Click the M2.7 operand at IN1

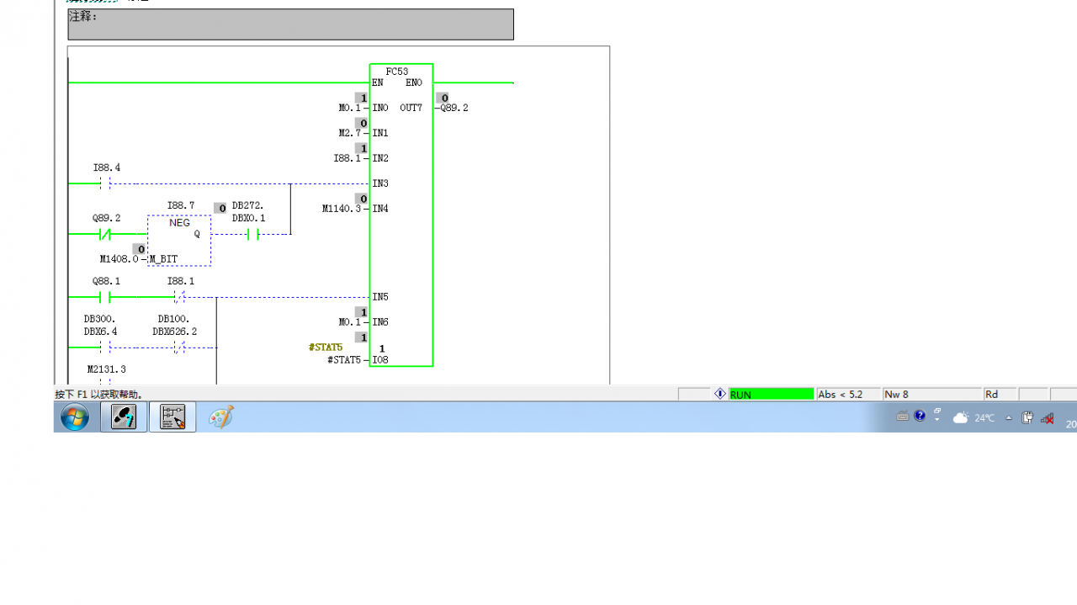349,133
